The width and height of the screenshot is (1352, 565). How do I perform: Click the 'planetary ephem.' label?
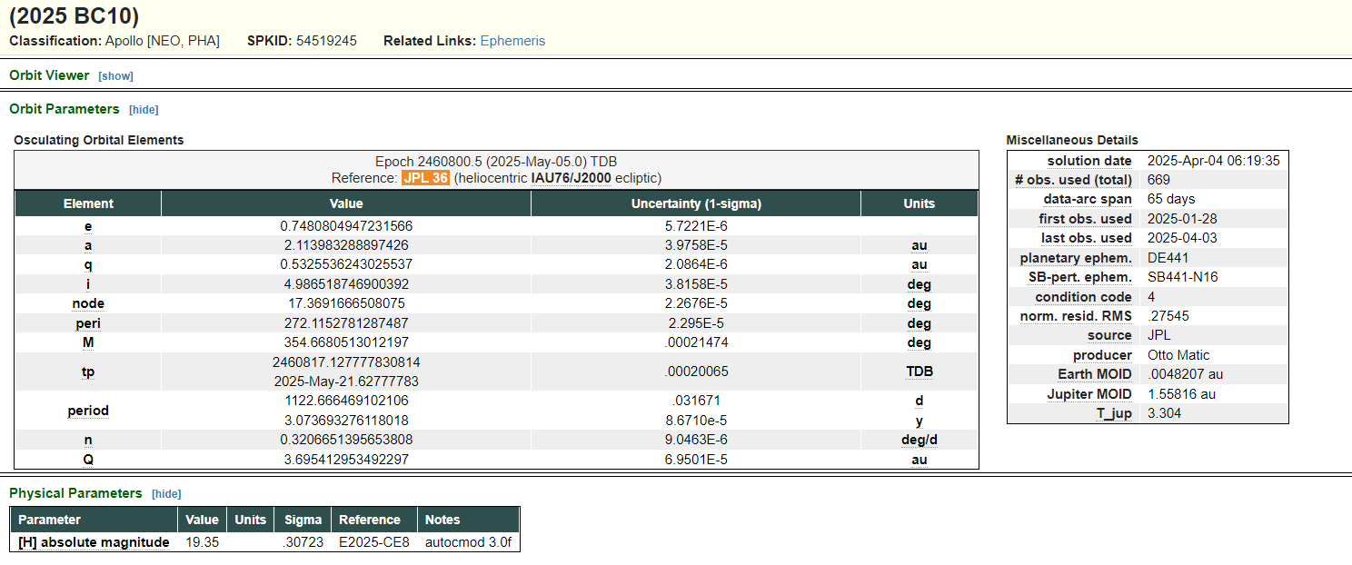tap(1076, 258)
